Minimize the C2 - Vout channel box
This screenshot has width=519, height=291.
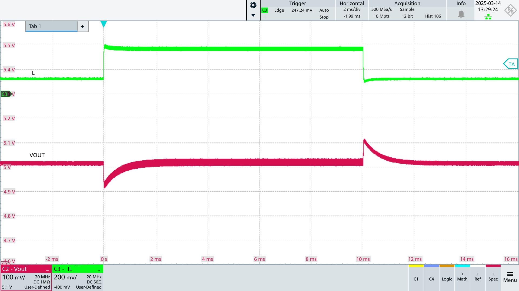pyautogui.click(x=47, y=269)
